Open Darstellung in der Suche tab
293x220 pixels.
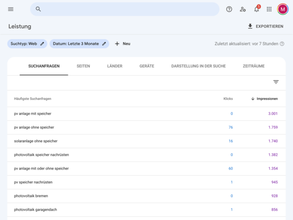pyautogui.click(x=198, y=66)
